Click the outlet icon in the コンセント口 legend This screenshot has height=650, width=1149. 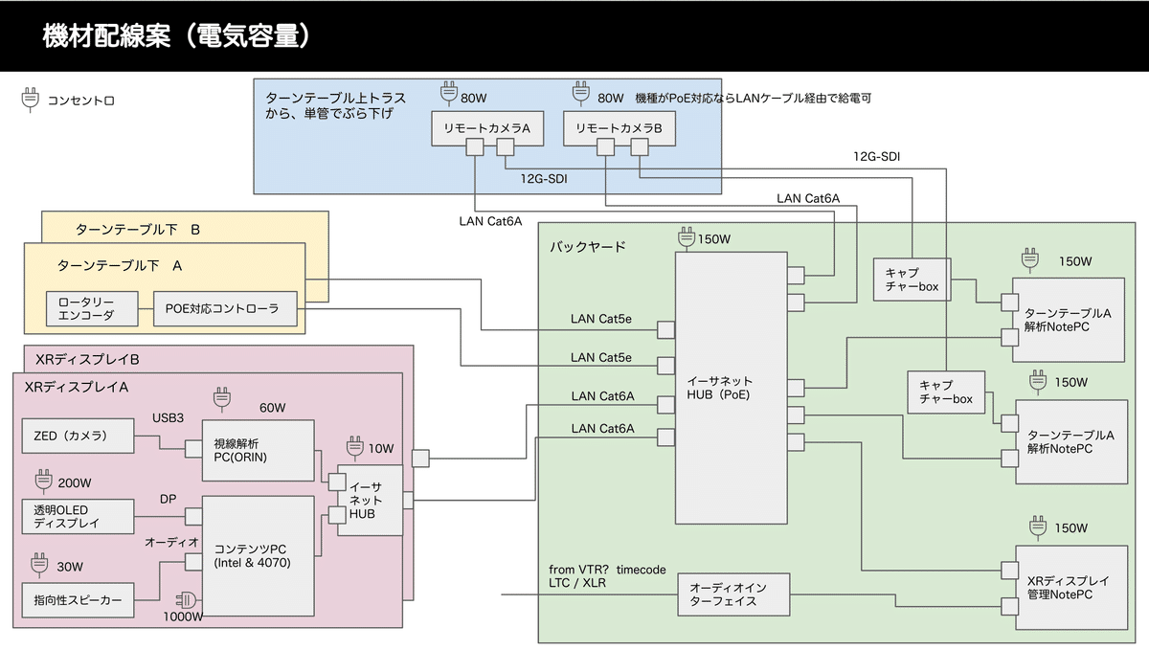(x=30, y=99)
